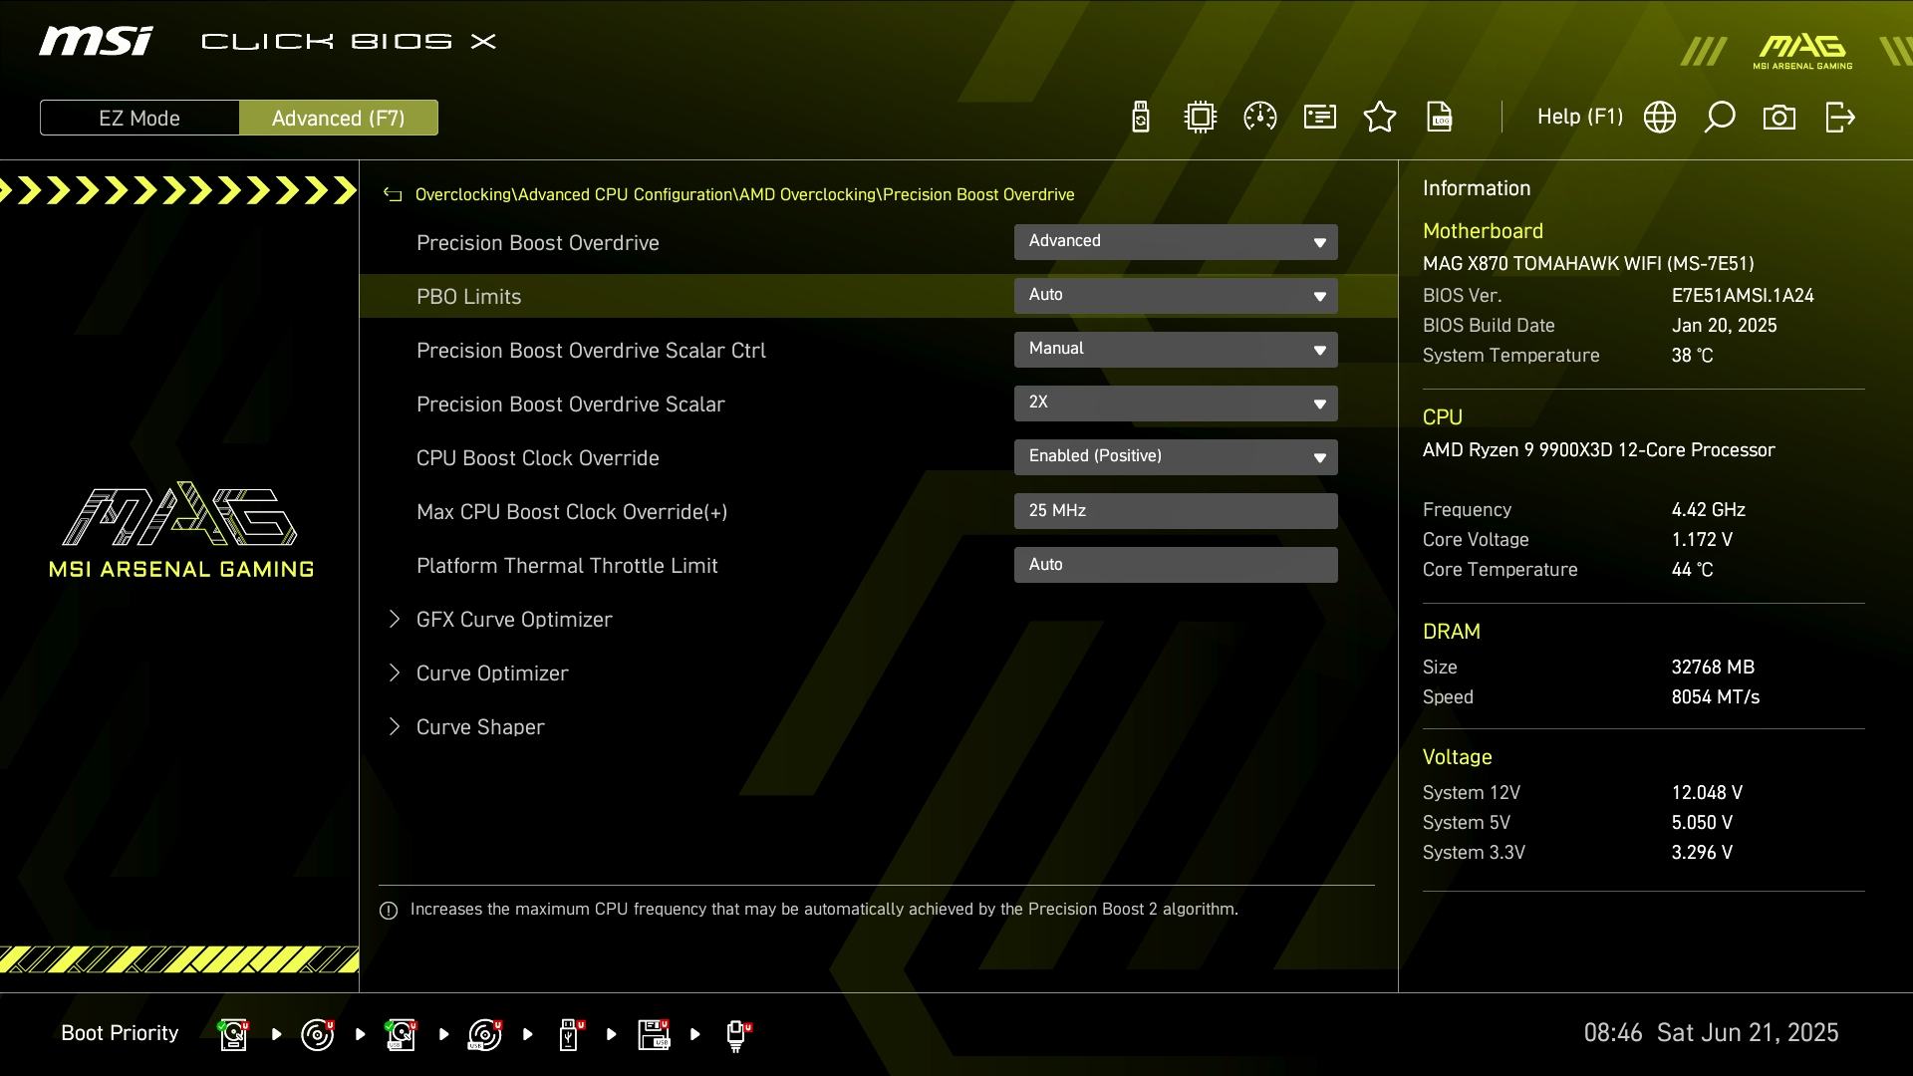Expand the Curve Optimizer submenu

click(492, 673)
